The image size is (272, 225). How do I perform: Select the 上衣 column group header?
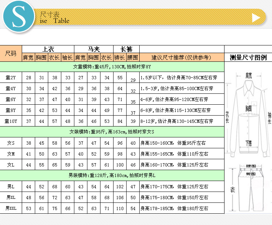[x=48, y=49]
